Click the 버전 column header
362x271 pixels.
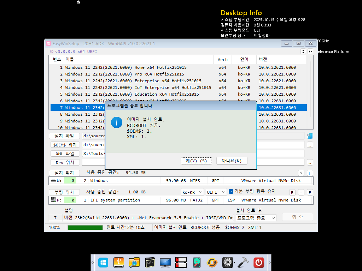(x=263, y=59)
